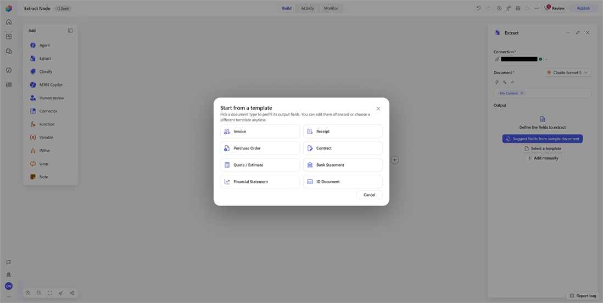The image size is (603, 303).
Task: Add a Variable node
Action: coord(51,138)
